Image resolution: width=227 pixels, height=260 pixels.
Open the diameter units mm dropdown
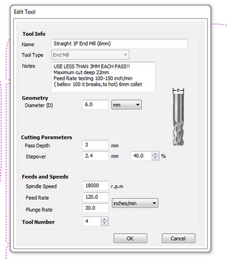(127, 105)
